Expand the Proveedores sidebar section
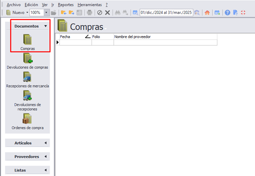The width and height of the screenshot is (255, 176). coord(27,157)
